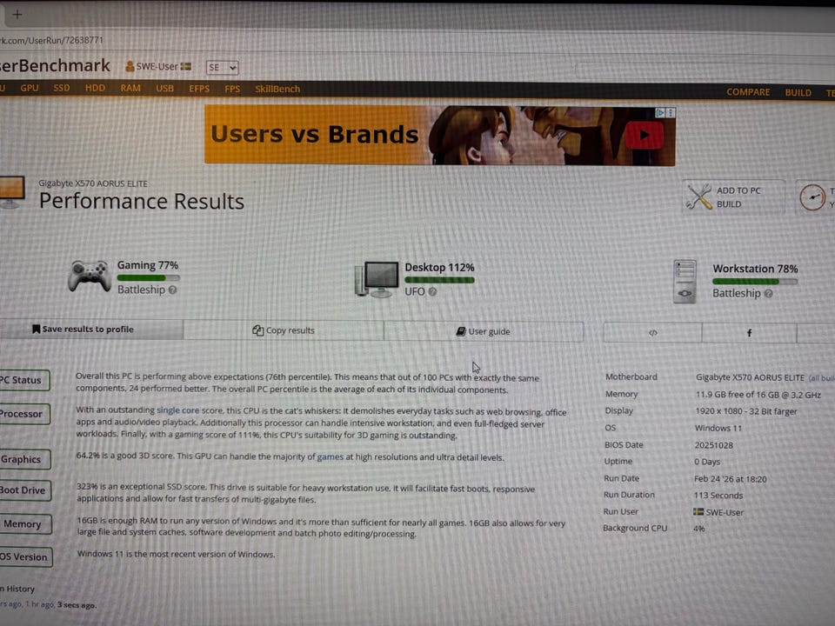Click the embed code icon button
This screenshot has width=835, height=626.
click(x=653, y=333)
